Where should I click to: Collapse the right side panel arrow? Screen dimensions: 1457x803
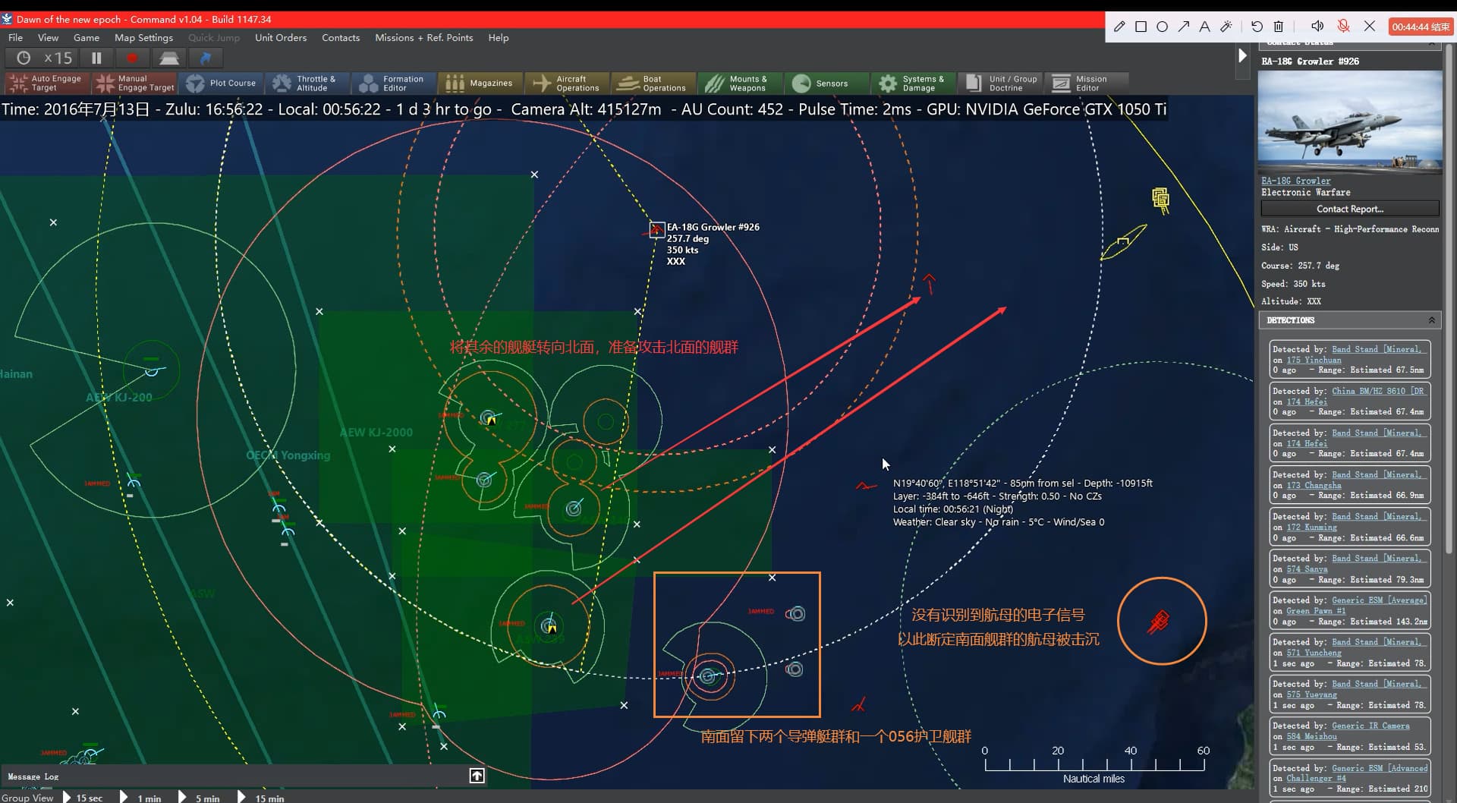coord(1242,55)
